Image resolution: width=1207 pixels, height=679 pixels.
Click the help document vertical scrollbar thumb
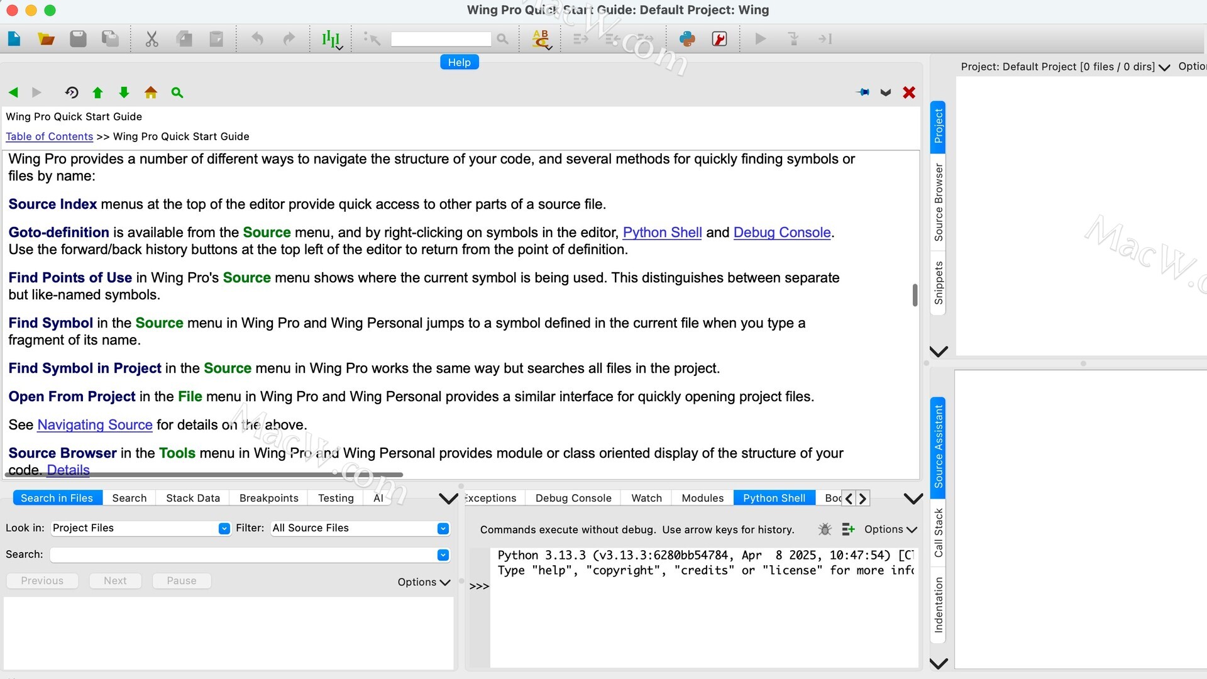[x=915, y=295]
